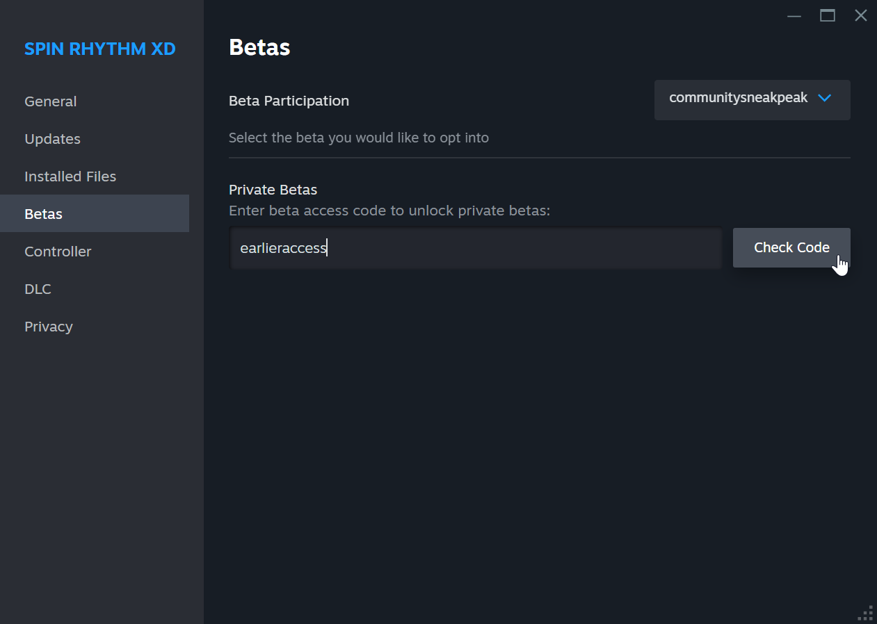Screen dimensions: 877x624
Task: Select Installed Files in sidebar
Action: pyautogui.click(x=95, y=176)
